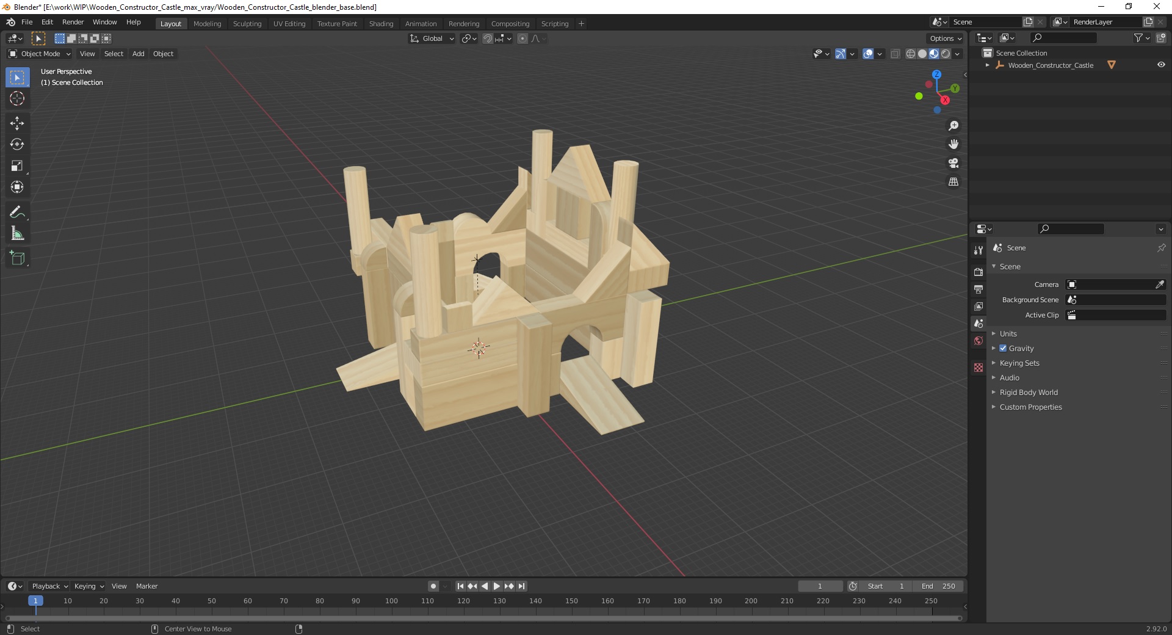Switch to the UV Editing workspace tab

[x=289, y=23]
